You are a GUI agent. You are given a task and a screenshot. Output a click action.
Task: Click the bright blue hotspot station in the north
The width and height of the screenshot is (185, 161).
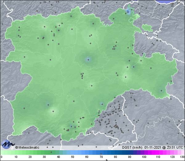pos(128,11)
